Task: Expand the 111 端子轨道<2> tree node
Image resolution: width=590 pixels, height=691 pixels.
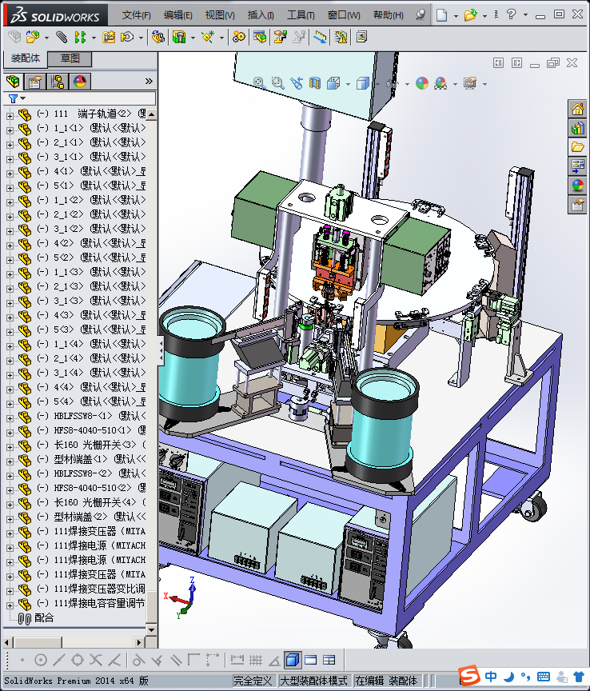Action: 10,116
